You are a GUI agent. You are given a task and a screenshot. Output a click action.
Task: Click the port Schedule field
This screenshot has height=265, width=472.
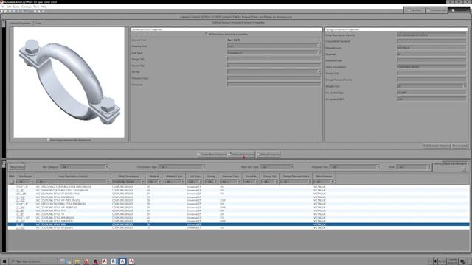[x=274, y=85]
